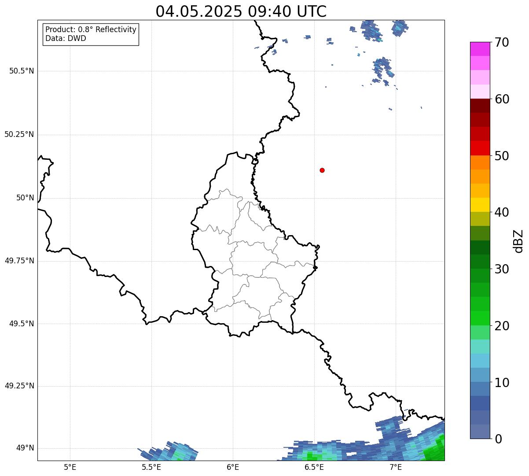Viewport: 529px width, 476px height.
Task: Click the 49°N latitude label
Action: coord(25,448)
